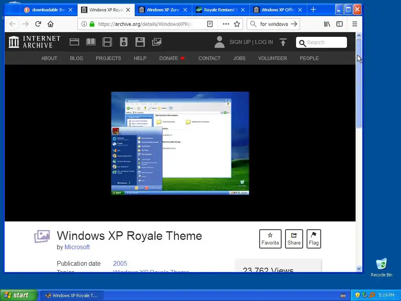Open the Windows Start button
This screenshot has width=401, height=301.
click(x=19, y=295)
